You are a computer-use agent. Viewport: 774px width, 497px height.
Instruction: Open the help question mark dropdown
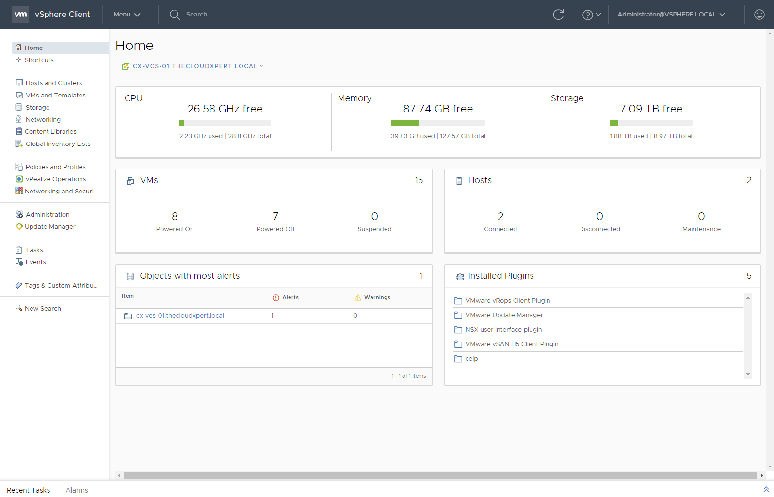pyautogui.click(x=591, y=15)
